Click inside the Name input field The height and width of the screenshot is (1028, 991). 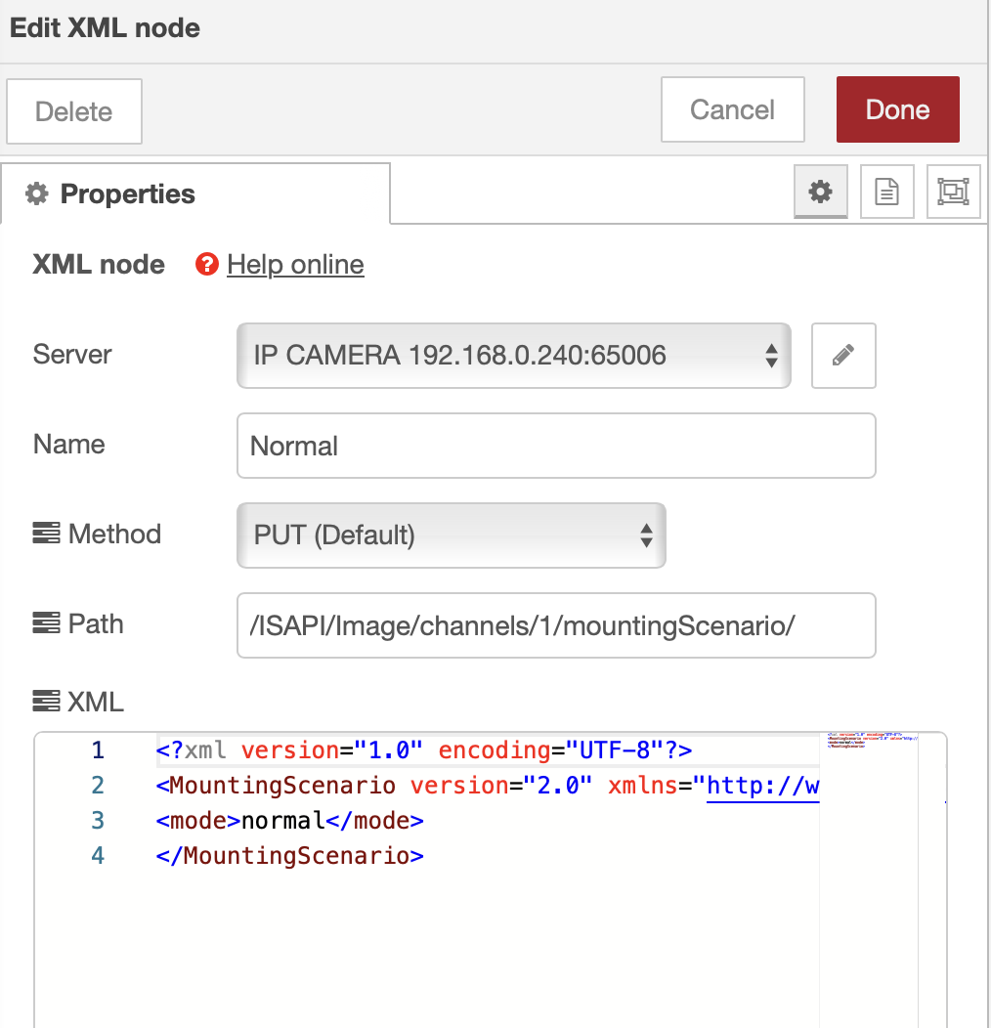pos(555,446)
